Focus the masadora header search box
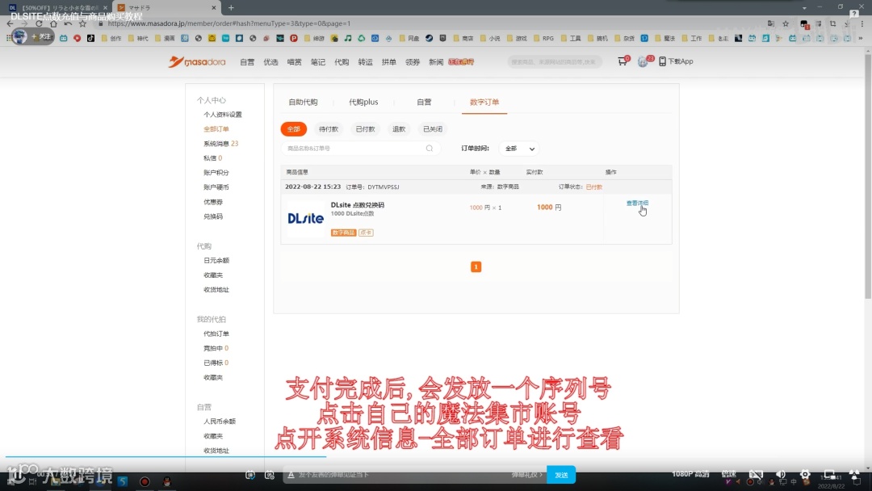Screen dimensions: 872x491 click(555, 61)
